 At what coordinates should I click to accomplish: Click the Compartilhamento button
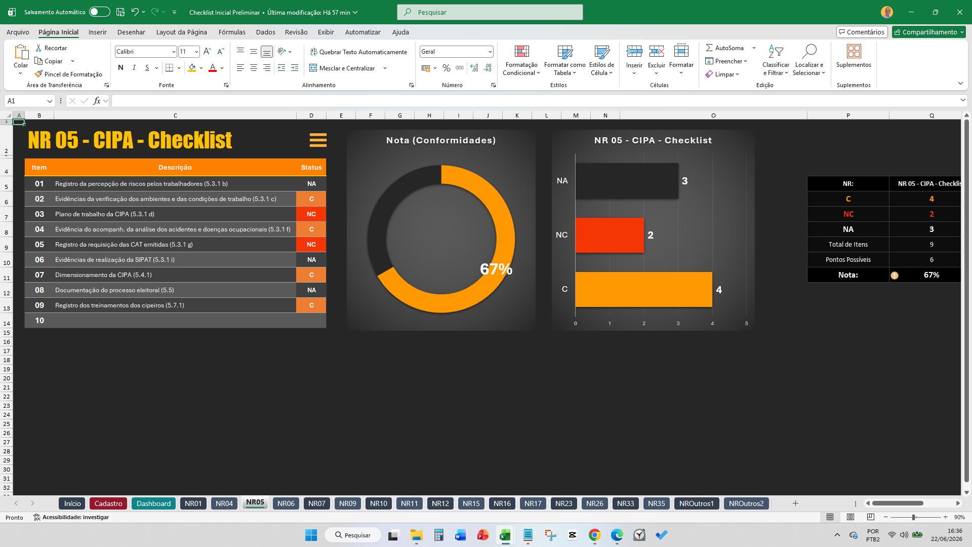(x=929, y=32)
